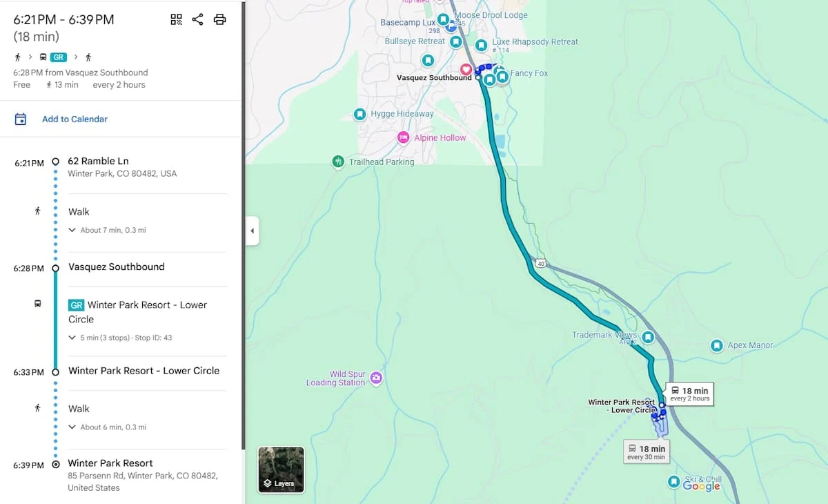The height and width of the screenshot is (504, 828).
Task: Click the Vasquez Southbound stop in the itinerary
Action: 116,266
